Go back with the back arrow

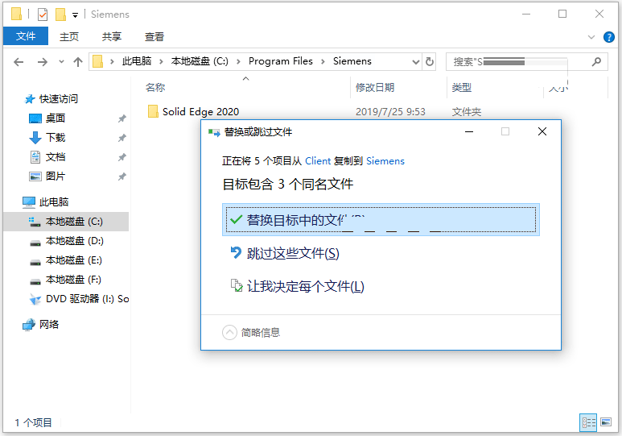click(19, 61)
